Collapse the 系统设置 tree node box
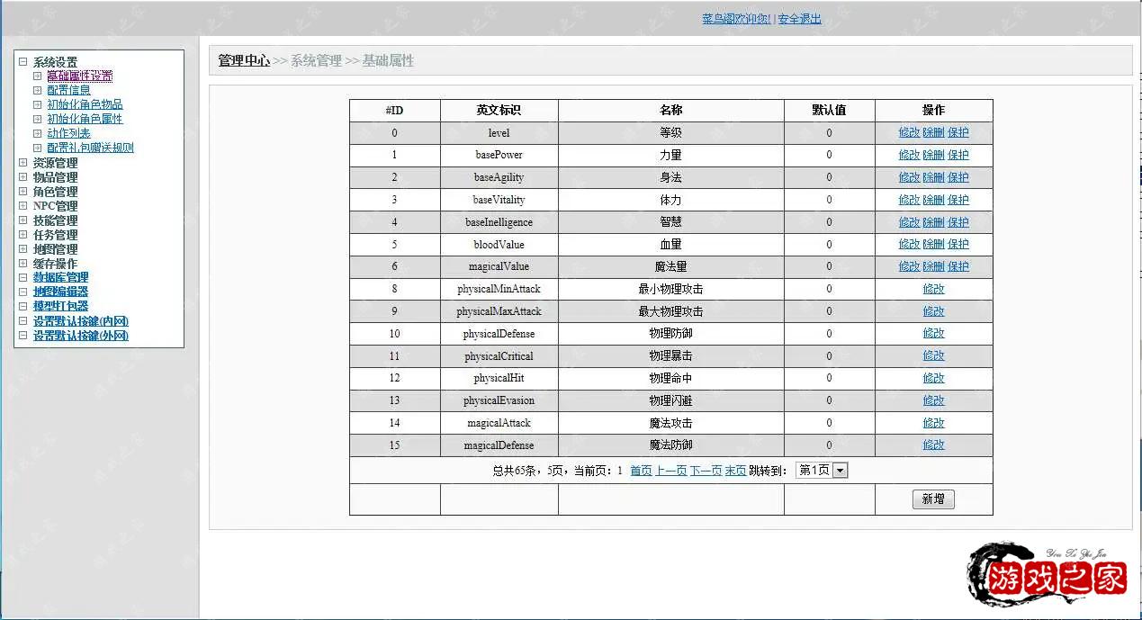 23,62
